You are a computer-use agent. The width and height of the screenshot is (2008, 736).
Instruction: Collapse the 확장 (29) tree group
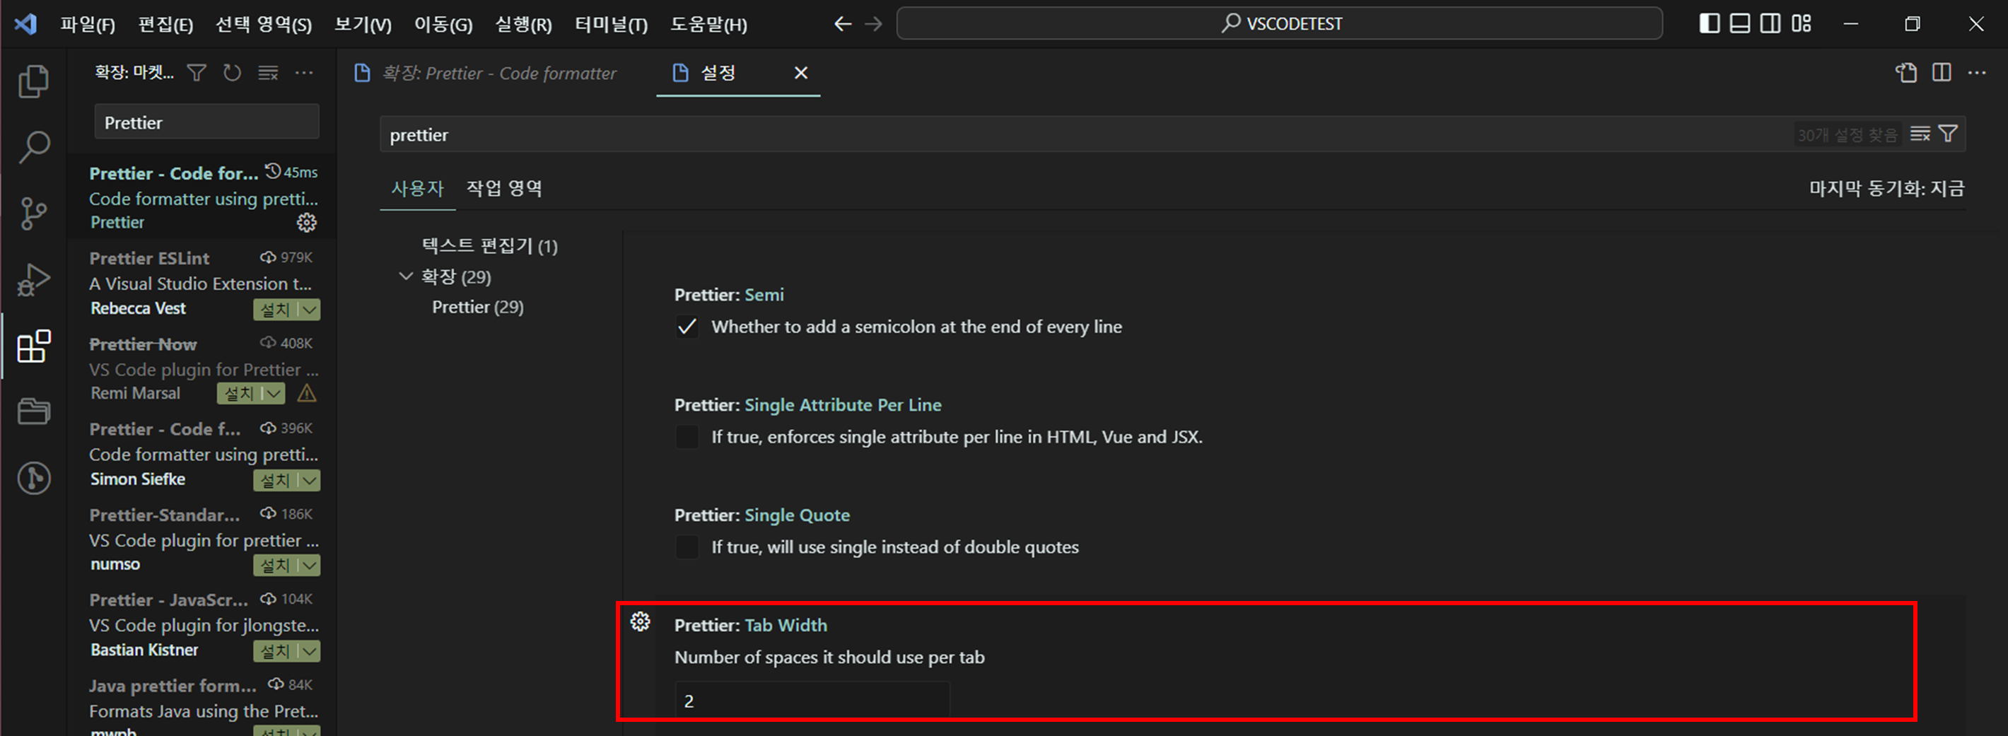coord(405,276)
